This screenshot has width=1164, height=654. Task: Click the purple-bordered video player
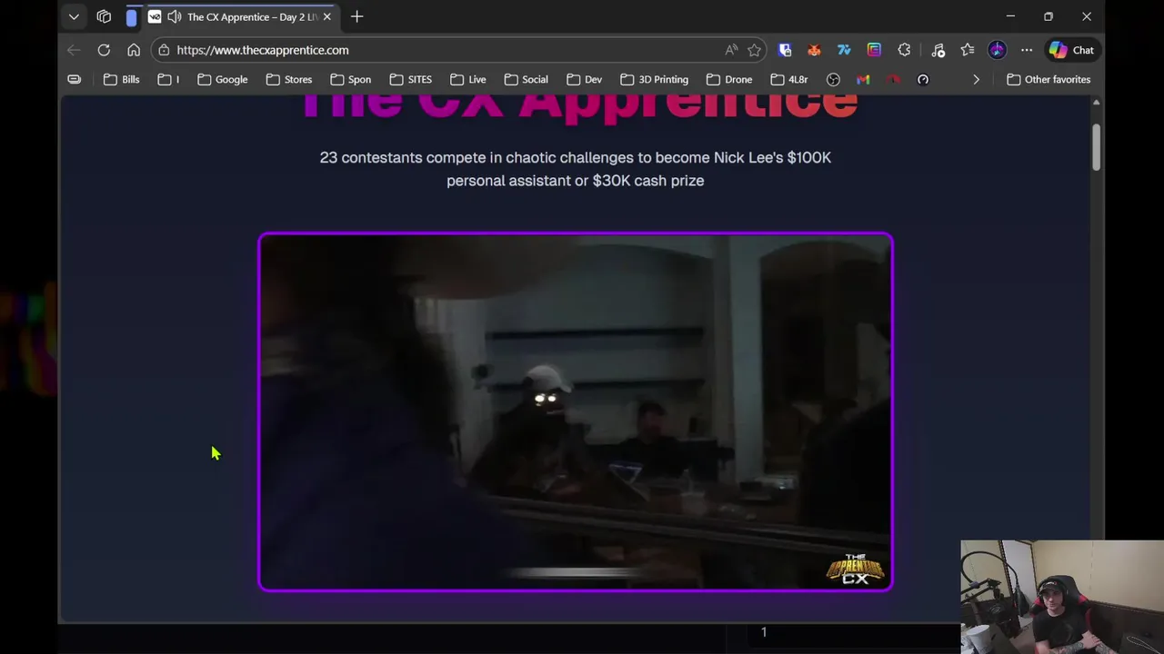tap(576, 411)
